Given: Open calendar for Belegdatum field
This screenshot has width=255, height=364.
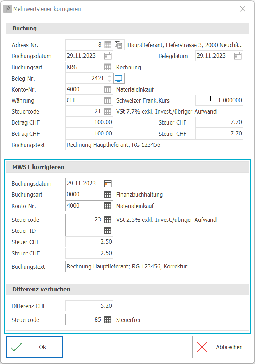Looking at the screenshot, I should tap(238, 56).
